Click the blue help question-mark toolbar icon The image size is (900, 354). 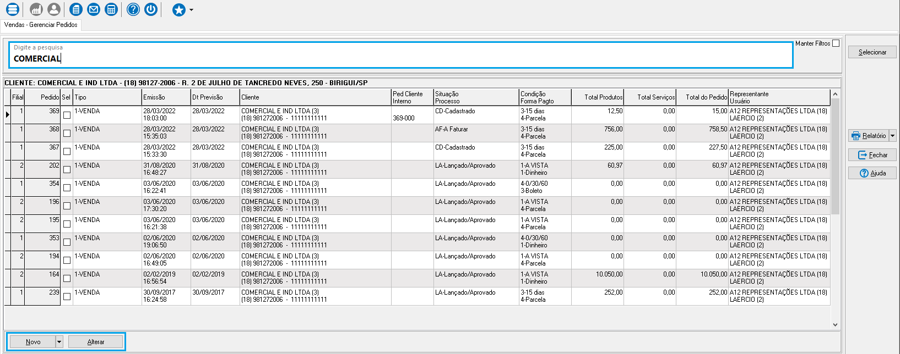pos(133,9)
